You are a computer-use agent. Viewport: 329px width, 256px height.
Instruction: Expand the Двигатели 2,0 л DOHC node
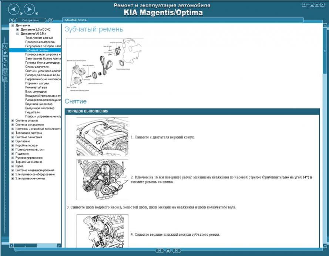(18, 30)
